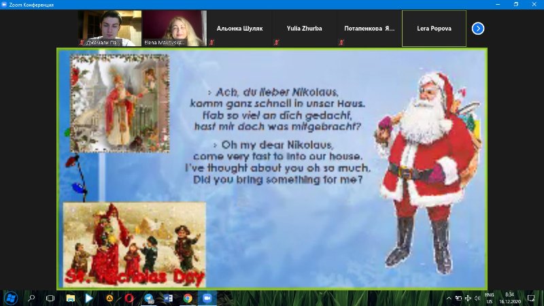Screen dimensions: 544x306
Task: Click text 'hast mir doch was mitgebracht?'
Action: (x=277, y=126)
